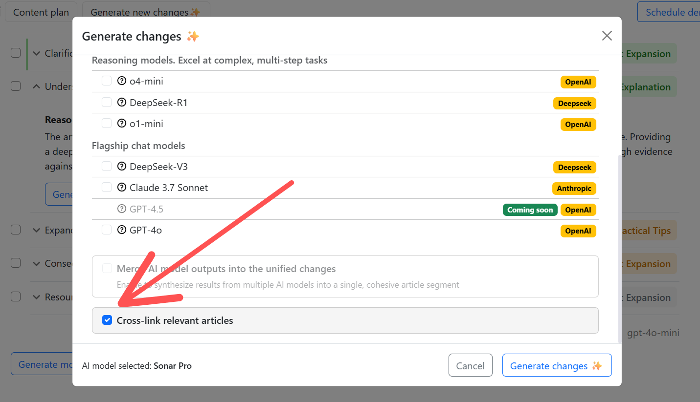This screenshot has width=700, height=402.
Task: Click the Flagship chat models heading
Action: [x=138, y=146]
